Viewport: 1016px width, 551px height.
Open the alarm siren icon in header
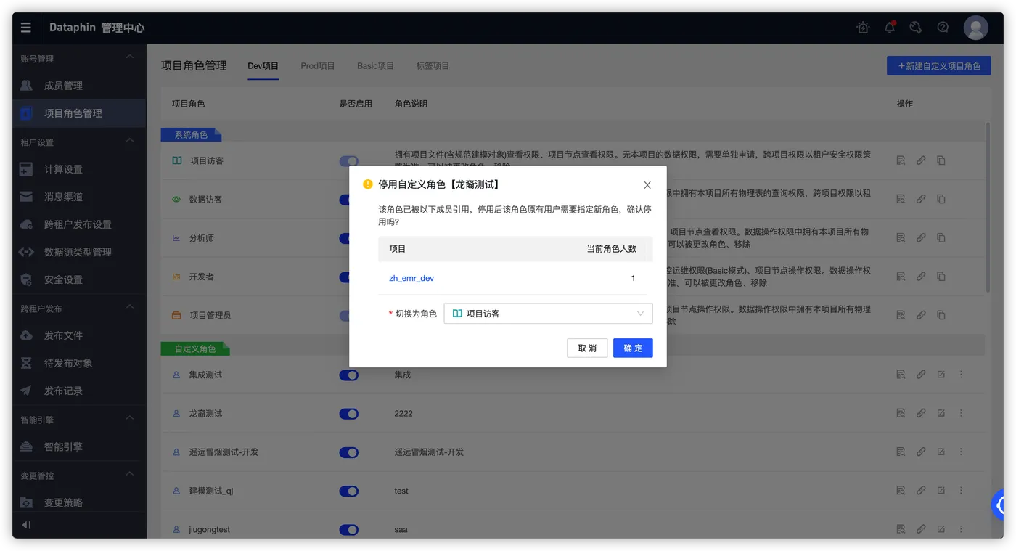click(863, 28)
